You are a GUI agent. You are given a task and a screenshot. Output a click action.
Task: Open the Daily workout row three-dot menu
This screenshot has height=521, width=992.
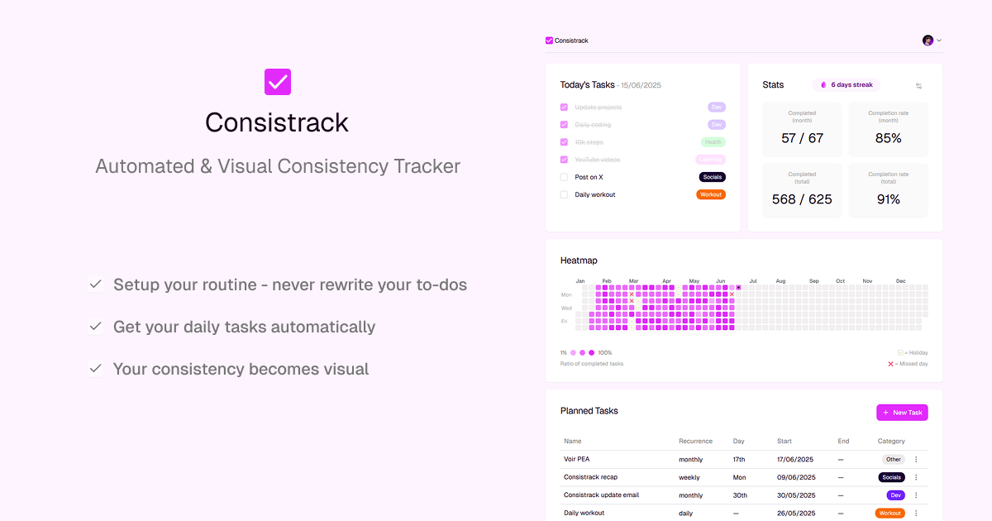point(916,513)
